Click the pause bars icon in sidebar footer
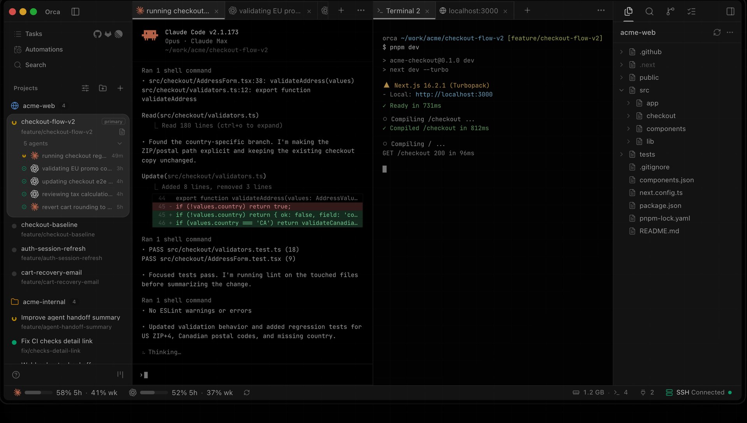 pyautogui.click(x=120, y=374)
